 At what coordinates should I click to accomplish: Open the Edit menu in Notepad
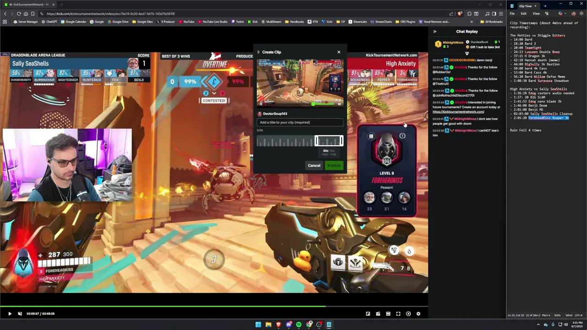[x=523, y=14]
